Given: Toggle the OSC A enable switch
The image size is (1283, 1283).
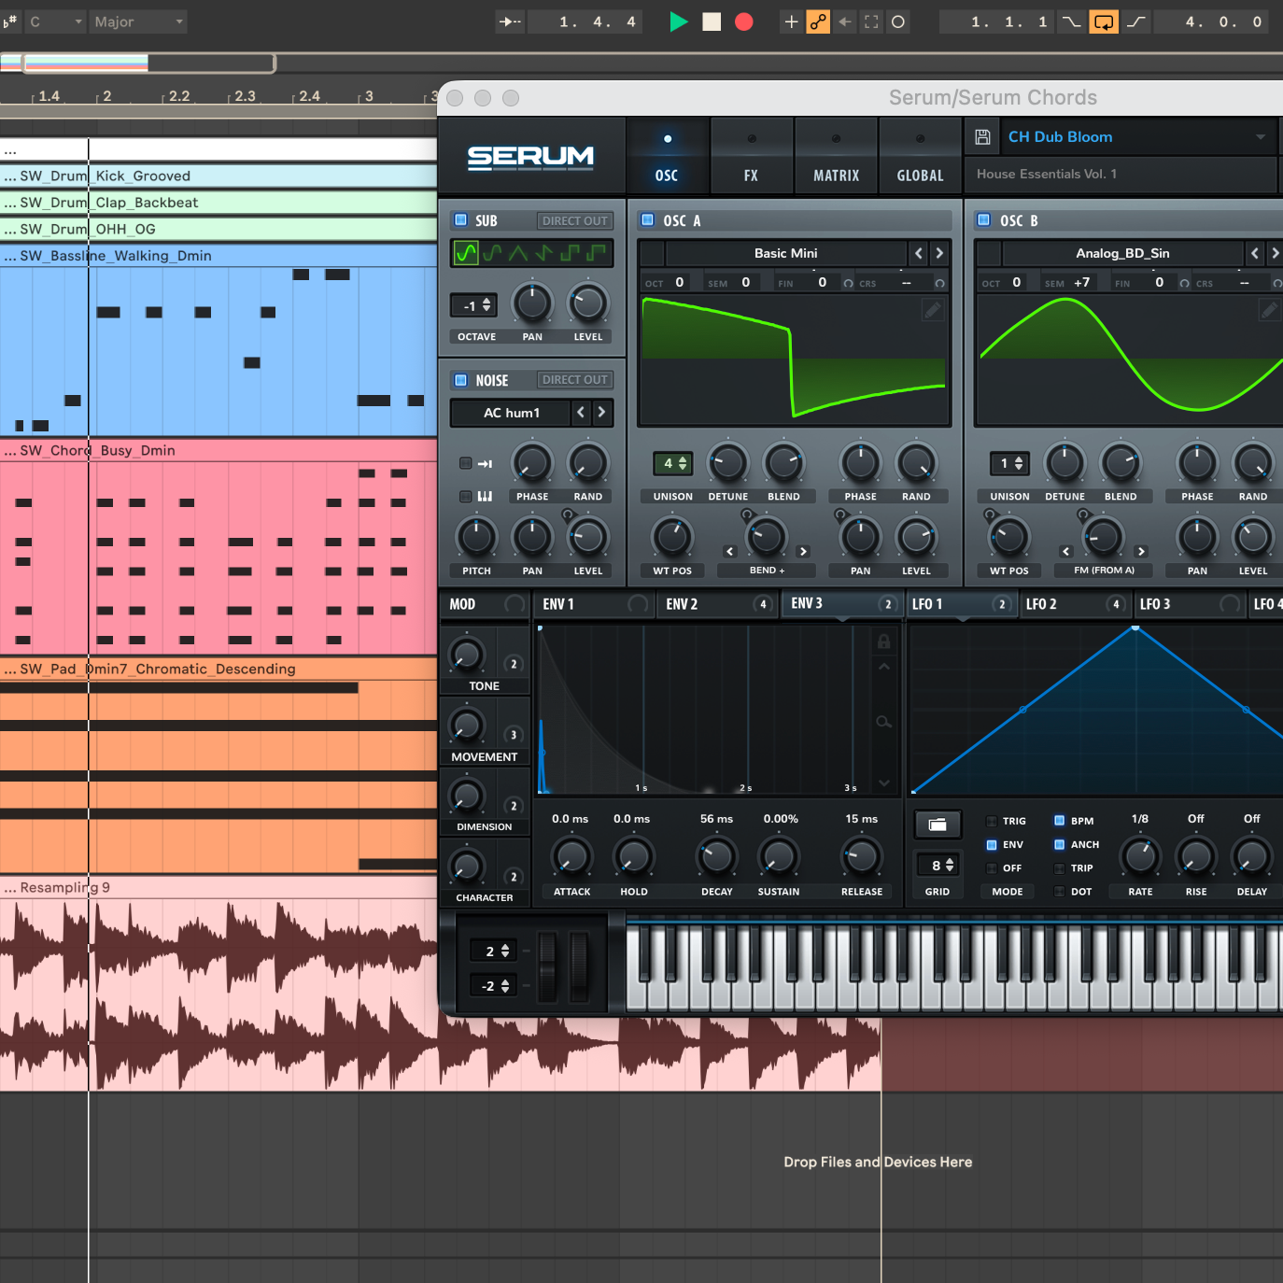Looking at the screenshot, I should click(x=648, y=220).
